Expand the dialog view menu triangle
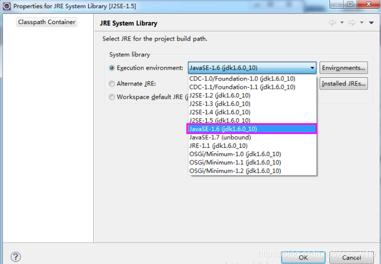The height and width of the screenshot is (264, 381). coord(372,23)
